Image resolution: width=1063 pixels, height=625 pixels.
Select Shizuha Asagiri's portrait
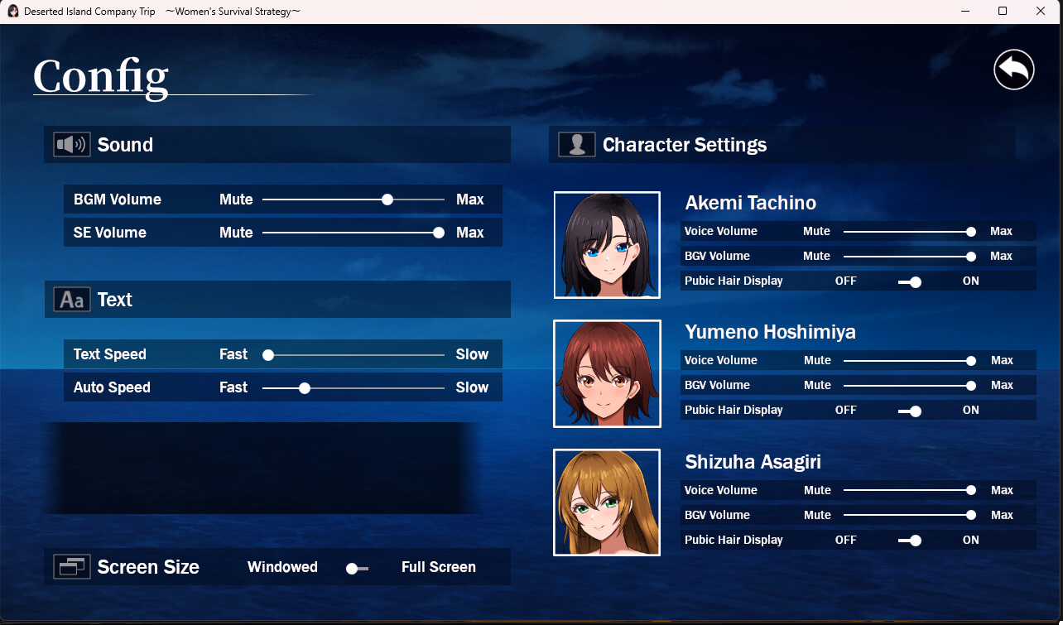pyautogui.click(x=607, y=502)
